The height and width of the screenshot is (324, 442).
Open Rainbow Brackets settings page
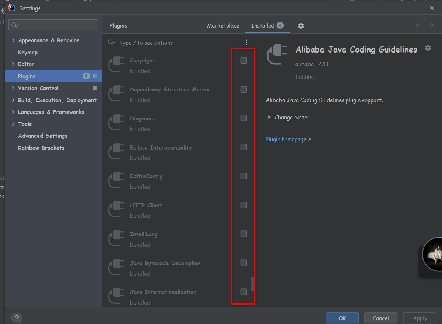point(41,148)
